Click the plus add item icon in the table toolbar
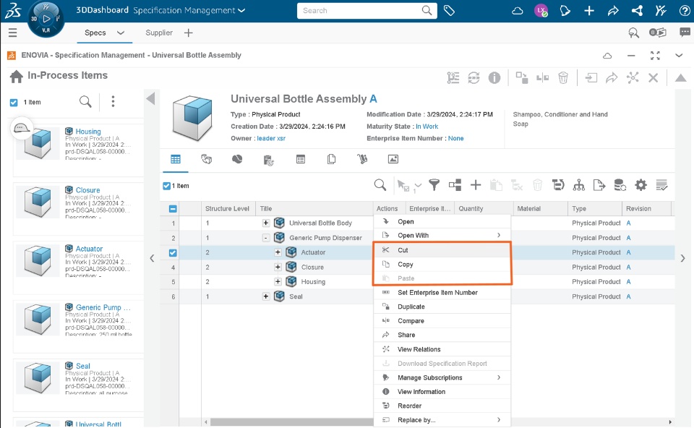This screenshot has height=428, width=694. [x=476, y=185]
